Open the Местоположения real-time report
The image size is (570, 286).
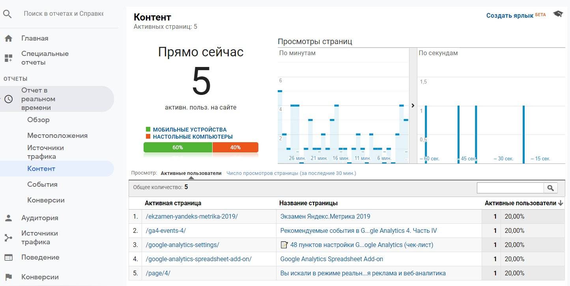point(57,136)
